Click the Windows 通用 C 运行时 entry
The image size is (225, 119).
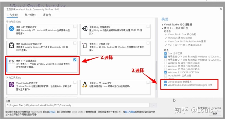click(180, 38)
